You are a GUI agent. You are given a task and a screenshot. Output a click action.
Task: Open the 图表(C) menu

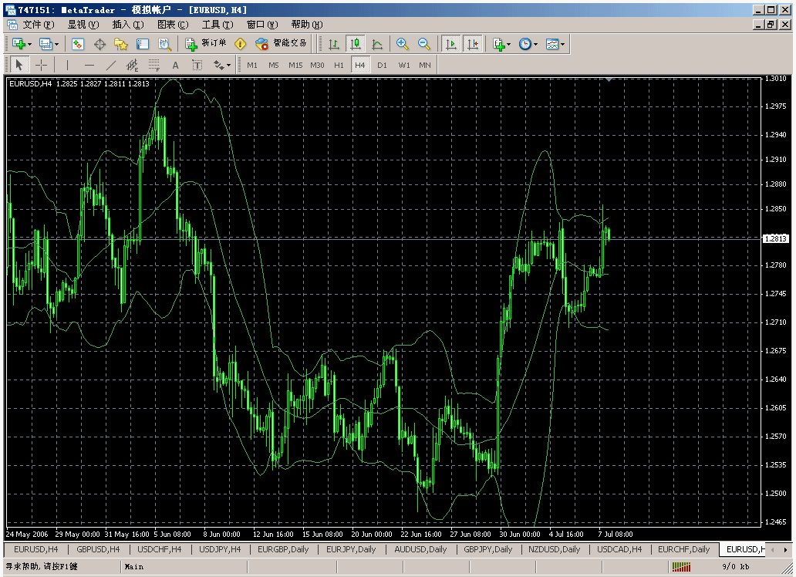coord(172,24)
